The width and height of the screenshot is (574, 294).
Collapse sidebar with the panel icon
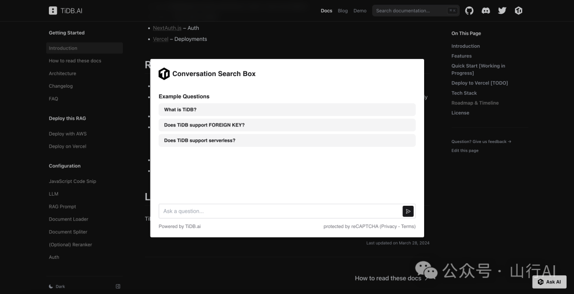[x=118, y=287]
